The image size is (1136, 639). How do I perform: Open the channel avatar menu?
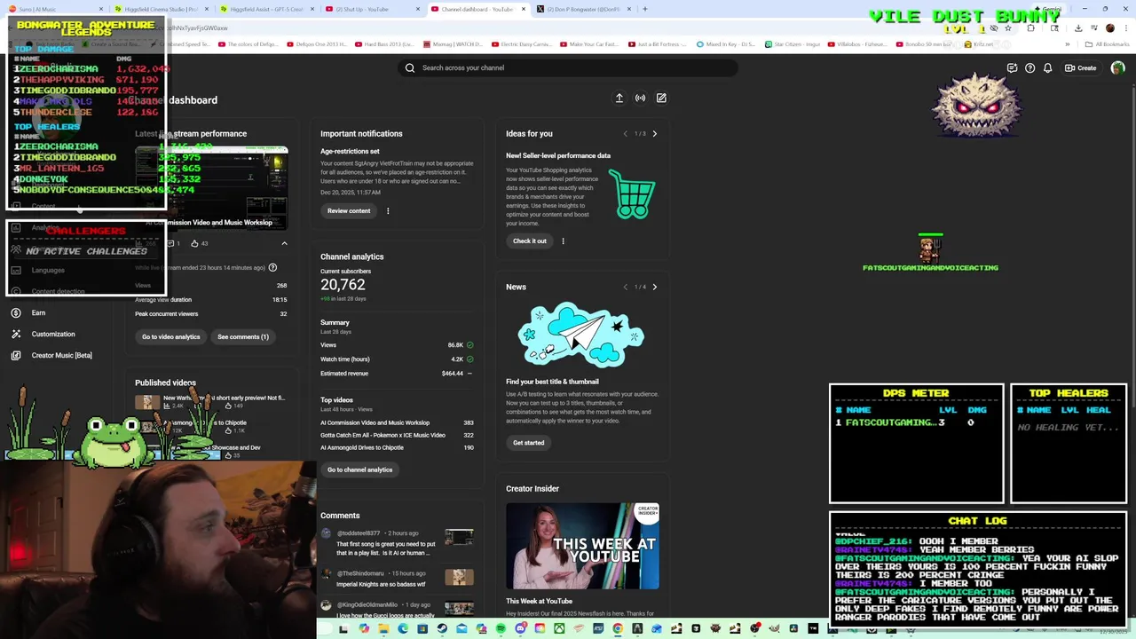(1117, 68)
